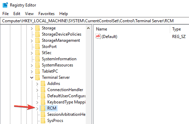Screen dimensions: 189x124
Task: Click the SessionArbitrationHelper folder icon
Action: click(43, 114)
